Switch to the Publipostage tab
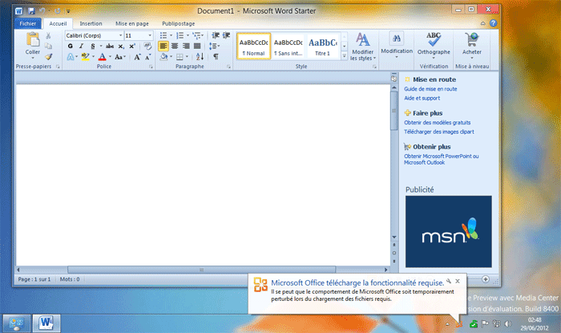The image size is (561, 333). pyautogui.click(x=179, y=23)
